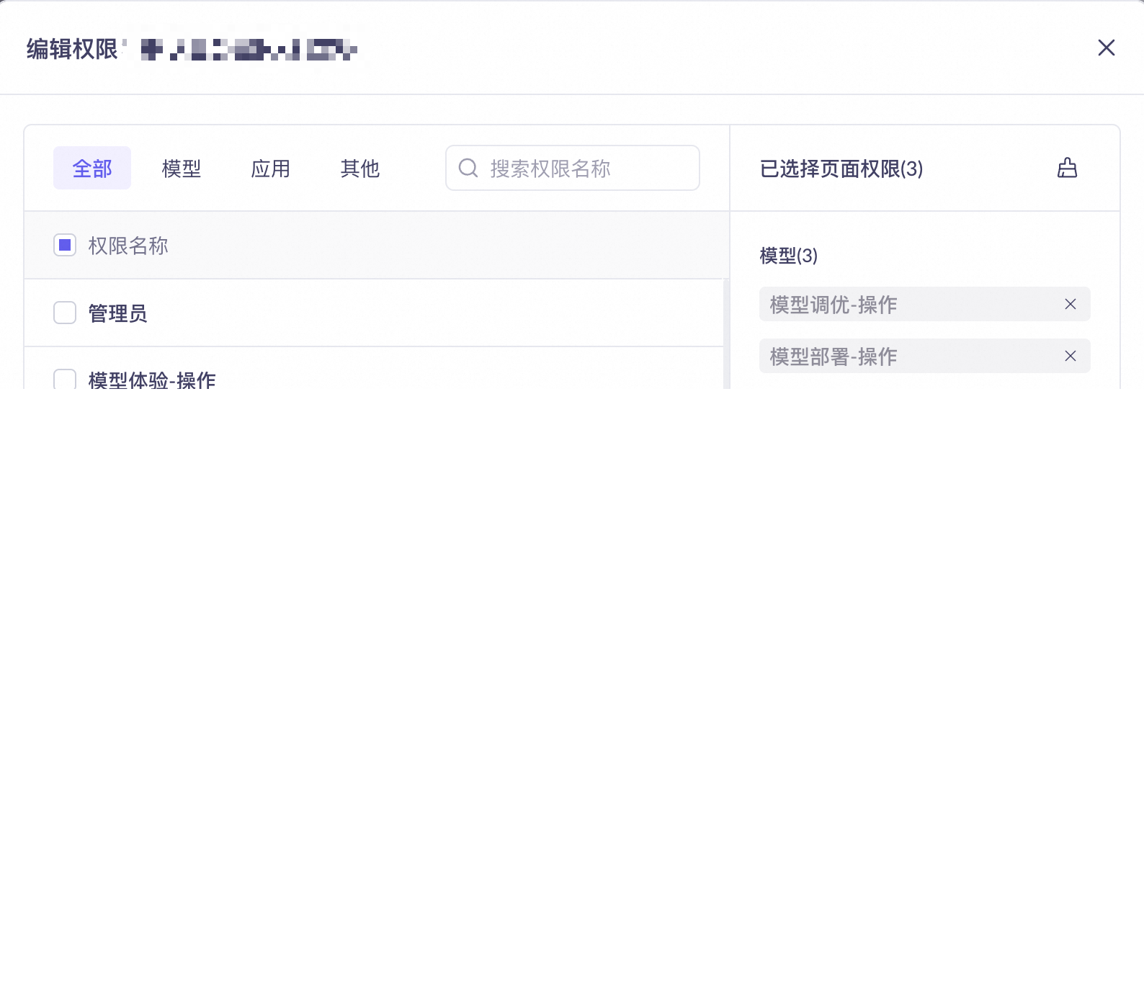Clear all selected permissions with the broom icon
The width and height of the screenshot is (1144, 981).
tap(1067, 168)
